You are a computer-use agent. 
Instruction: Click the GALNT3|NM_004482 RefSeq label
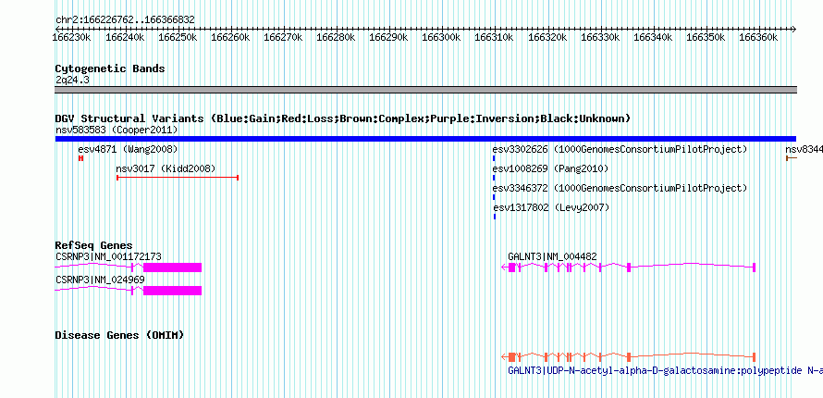click(x=552, y=256)
